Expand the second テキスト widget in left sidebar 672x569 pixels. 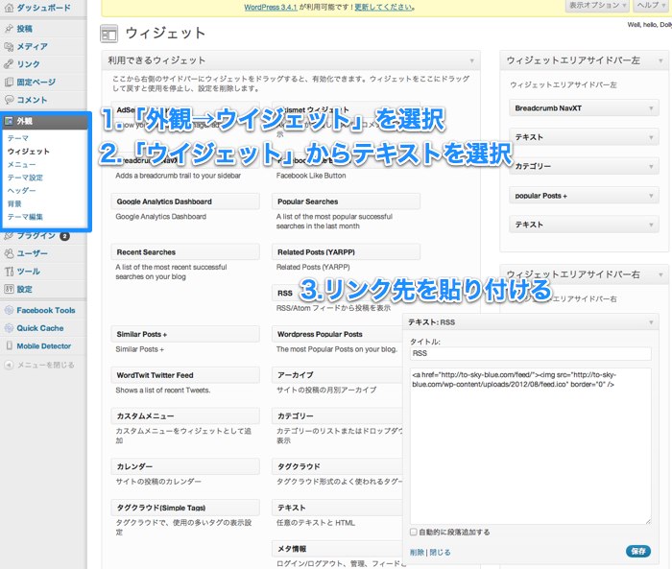click(651, 225)
